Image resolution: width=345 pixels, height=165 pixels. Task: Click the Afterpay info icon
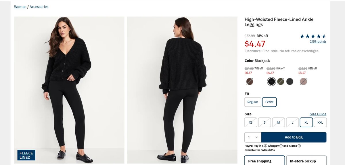click(281, 146)
